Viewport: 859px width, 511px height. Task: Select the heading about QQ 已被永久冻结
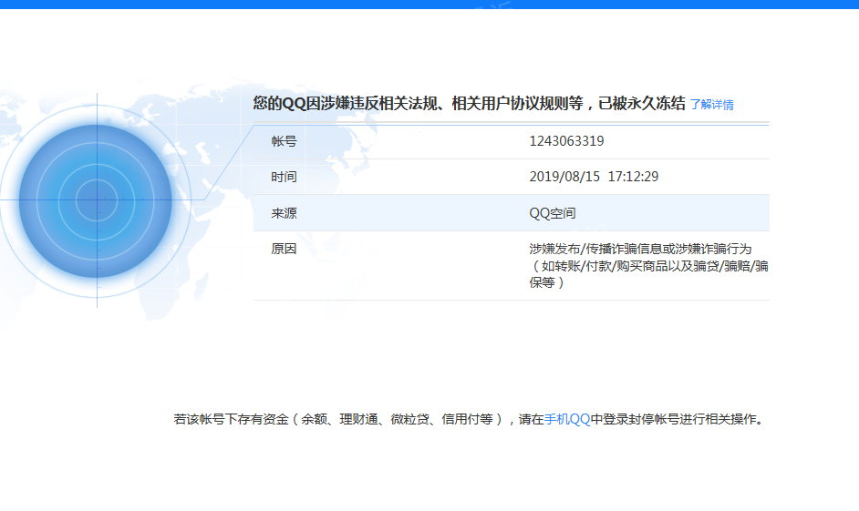(469, 104)
